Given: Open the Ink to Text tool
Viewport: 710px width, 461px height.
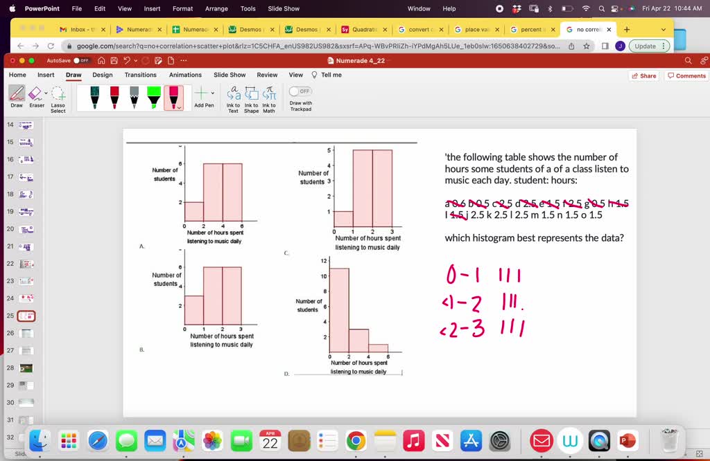Looking at the screenshot, I should 232,97.
